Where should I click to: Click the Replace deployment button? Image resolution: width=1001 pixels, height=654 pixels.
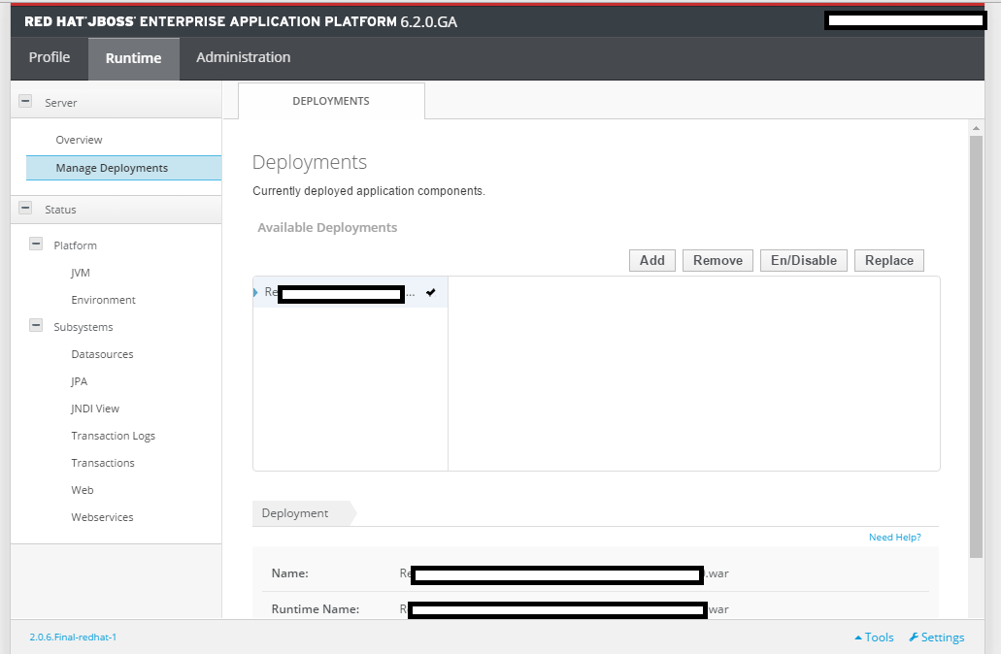click(888, 260)
